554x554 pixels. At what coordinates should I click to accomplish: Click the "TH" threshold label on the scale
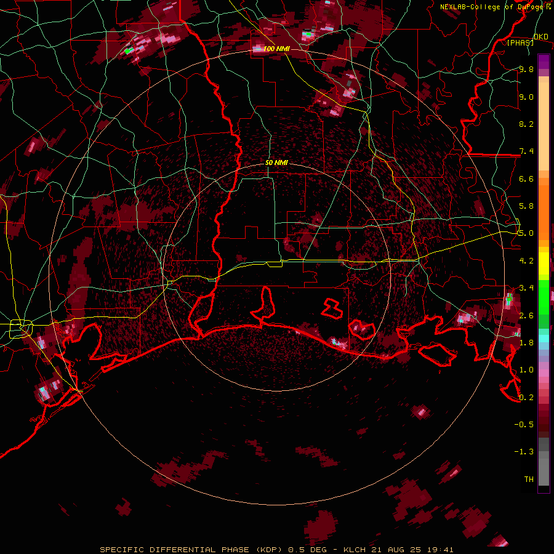click(529, 479)
